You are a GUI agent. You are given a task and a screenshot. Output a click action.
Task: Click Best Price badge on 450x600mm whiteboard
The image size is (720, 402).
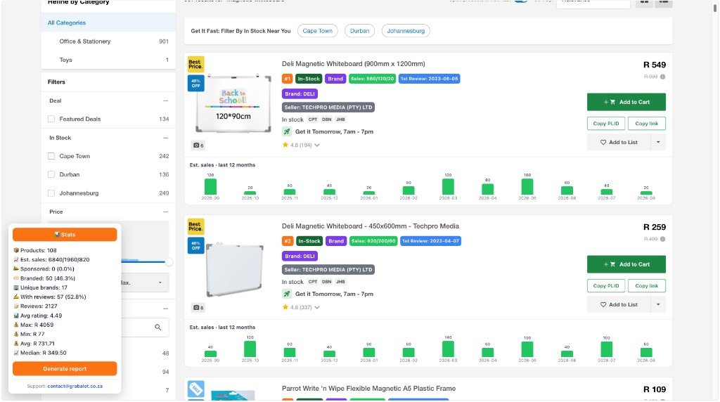click(x=195, y=227)
